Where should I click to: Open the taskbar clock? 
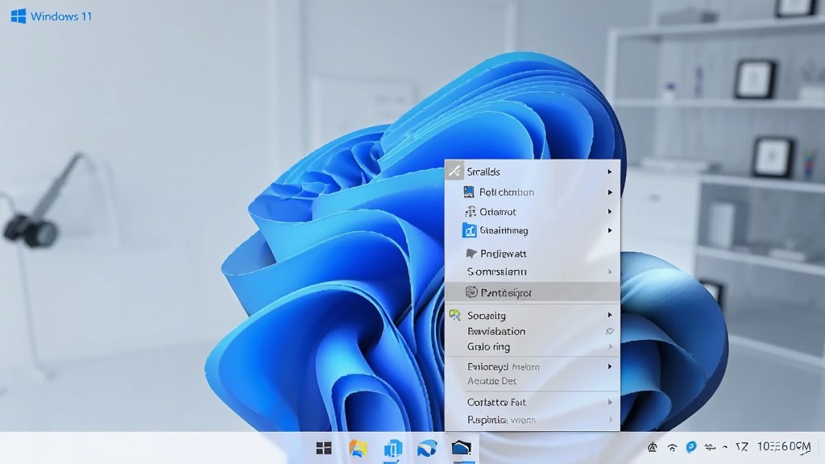pos(784,446)
